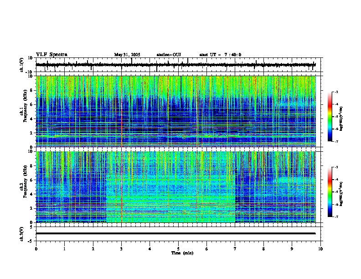Click time-axis tick label "9"
This screenshot has width=361, height=279.
click(292, 249)
